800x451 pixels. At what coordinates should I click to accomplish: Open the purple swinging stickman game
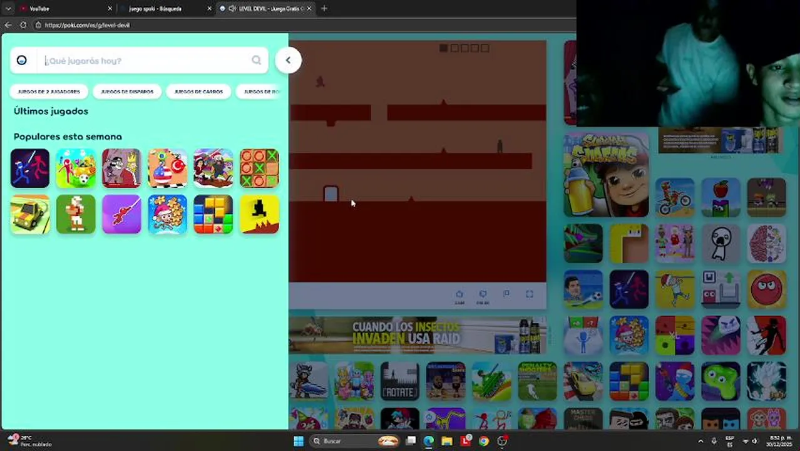pos(121,214)
